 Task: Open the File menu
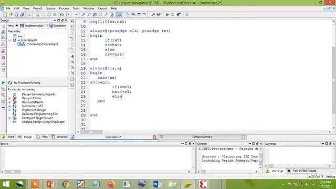pyautogui.click(x=8, y=8)
